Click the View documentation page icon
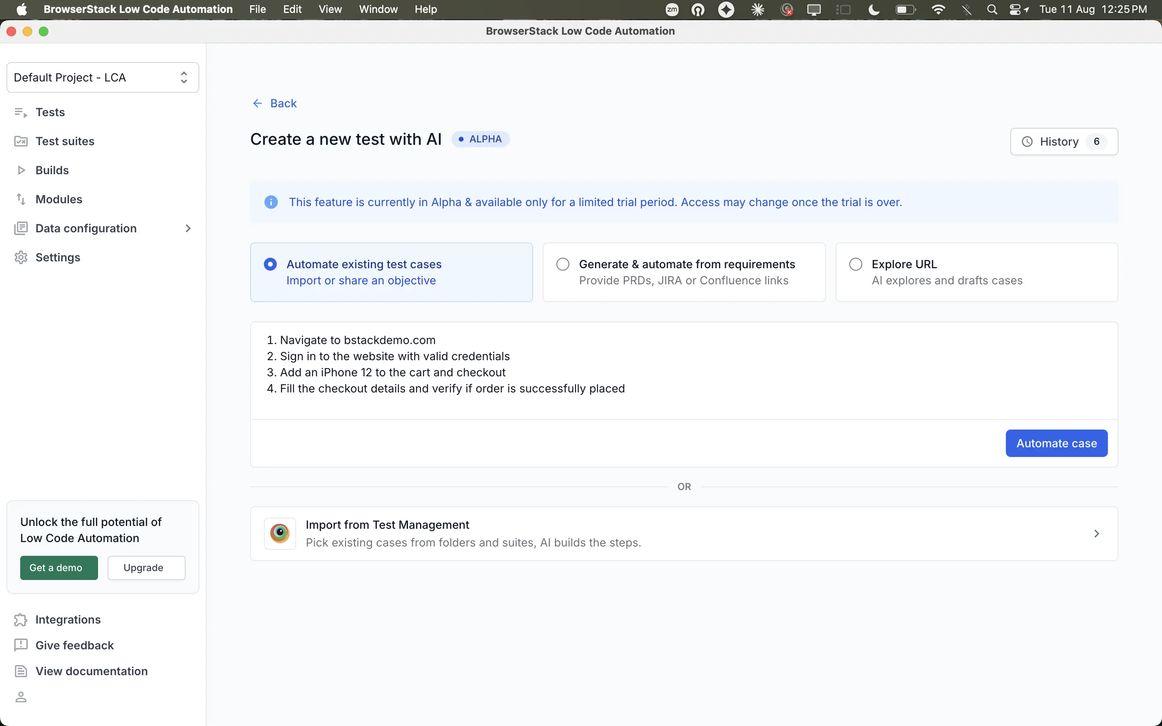This screenshot has width=1162, height=726. point(21,671)
